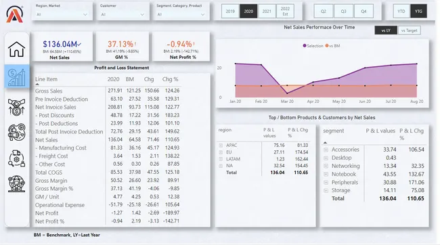Select the Pre Invoice Deduction line item
The width and height of the screenshot is (440, 245).
(x=62, y=99)
